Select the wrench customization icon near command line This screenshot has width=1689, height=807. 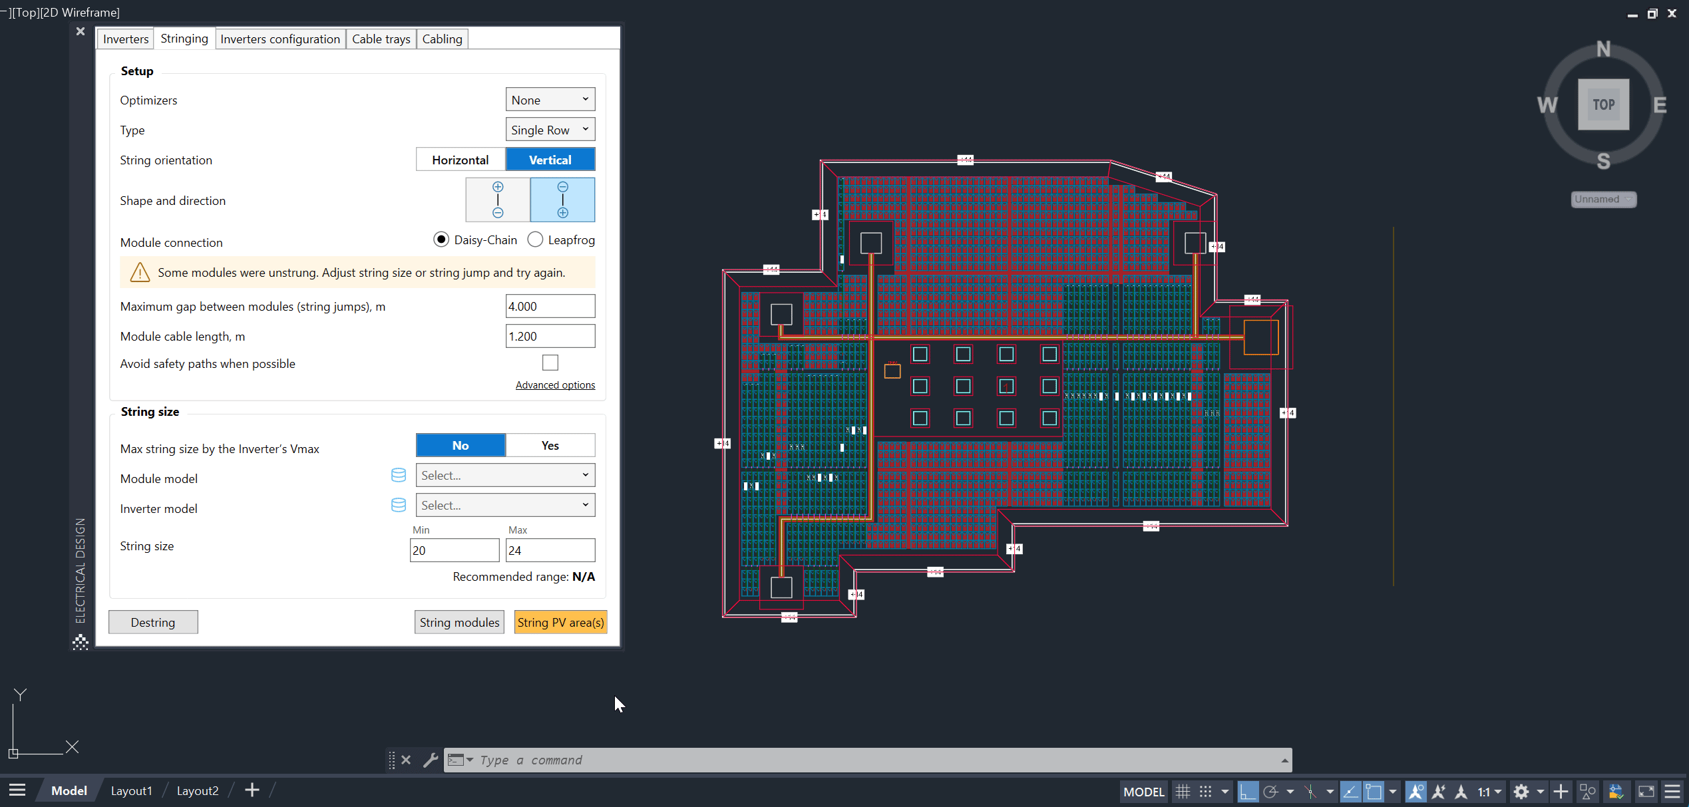tap(431, 760)
